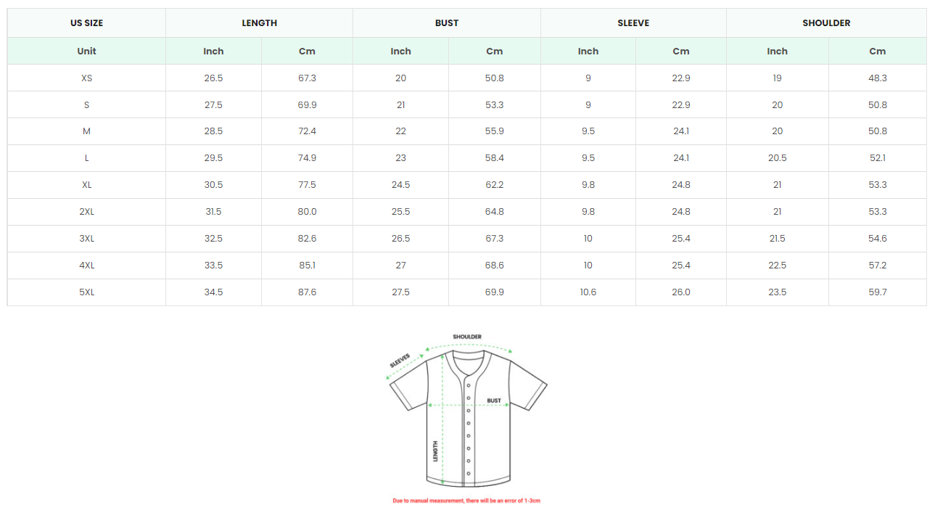935x518 pixels.
Task: Click the M size row label
Action: 86,131
